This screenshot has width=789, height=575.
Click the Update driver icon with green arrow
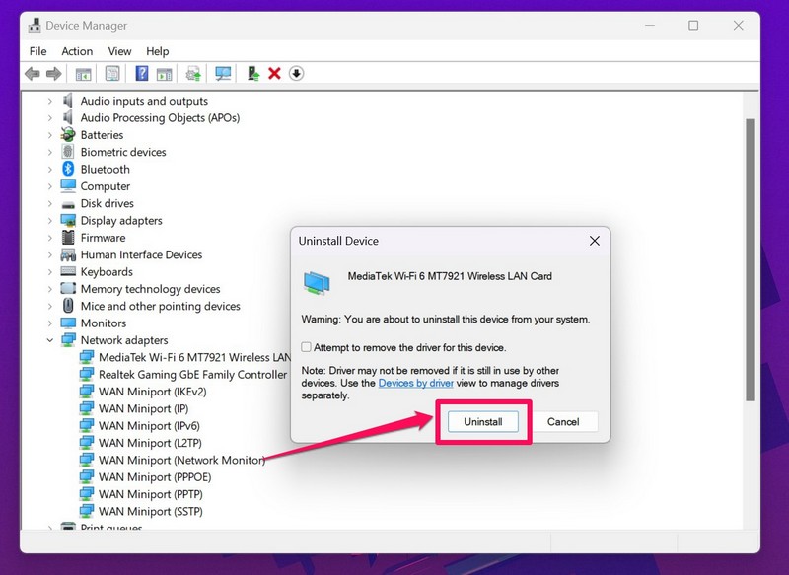coord(252,74)
